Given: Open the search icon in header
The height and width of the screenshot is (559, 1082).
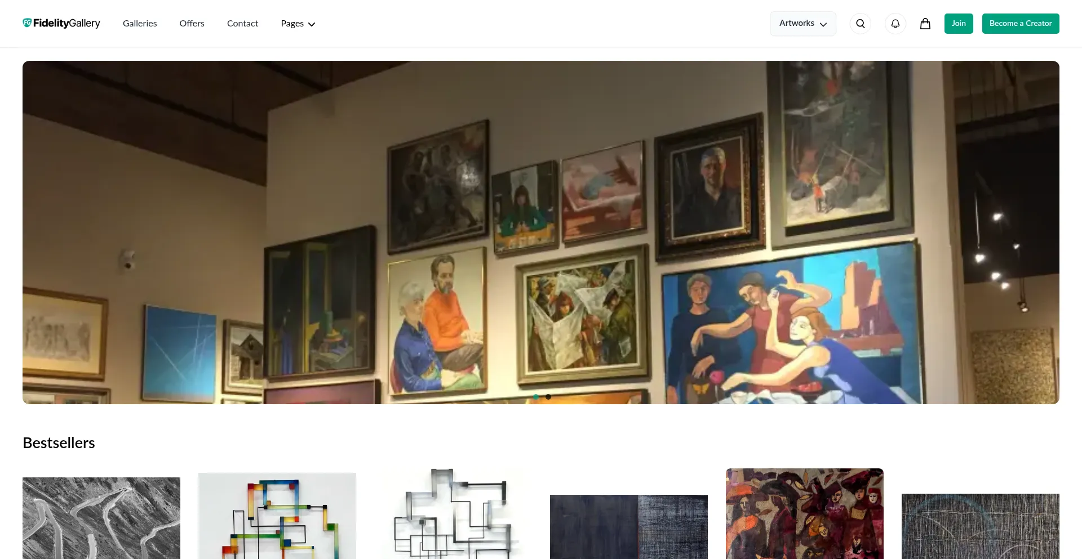Looking at the screenshot, I should coord(860,24).
